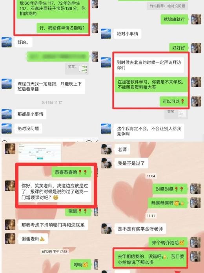The width and height of the screenshot is (204, 273).
Task: Select the message 我是不是过了
Action: pyautogui.click(x=131, y=163)
